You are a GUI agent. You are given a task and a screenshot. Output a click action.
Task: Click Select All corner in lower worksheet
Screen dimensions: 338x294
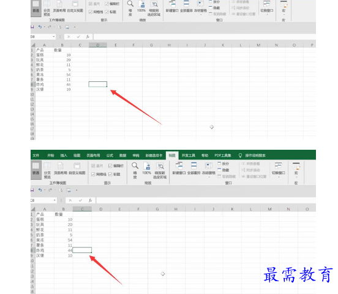[x=33, y=209]
